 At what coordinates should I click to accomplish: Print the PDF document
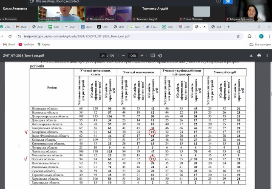pos(259,56)
